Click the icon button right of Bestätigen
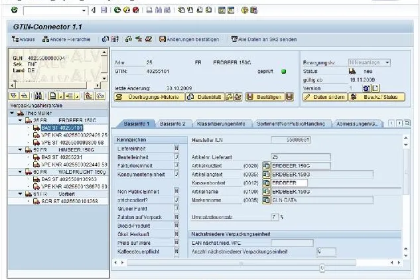 (x=289, y=97)
